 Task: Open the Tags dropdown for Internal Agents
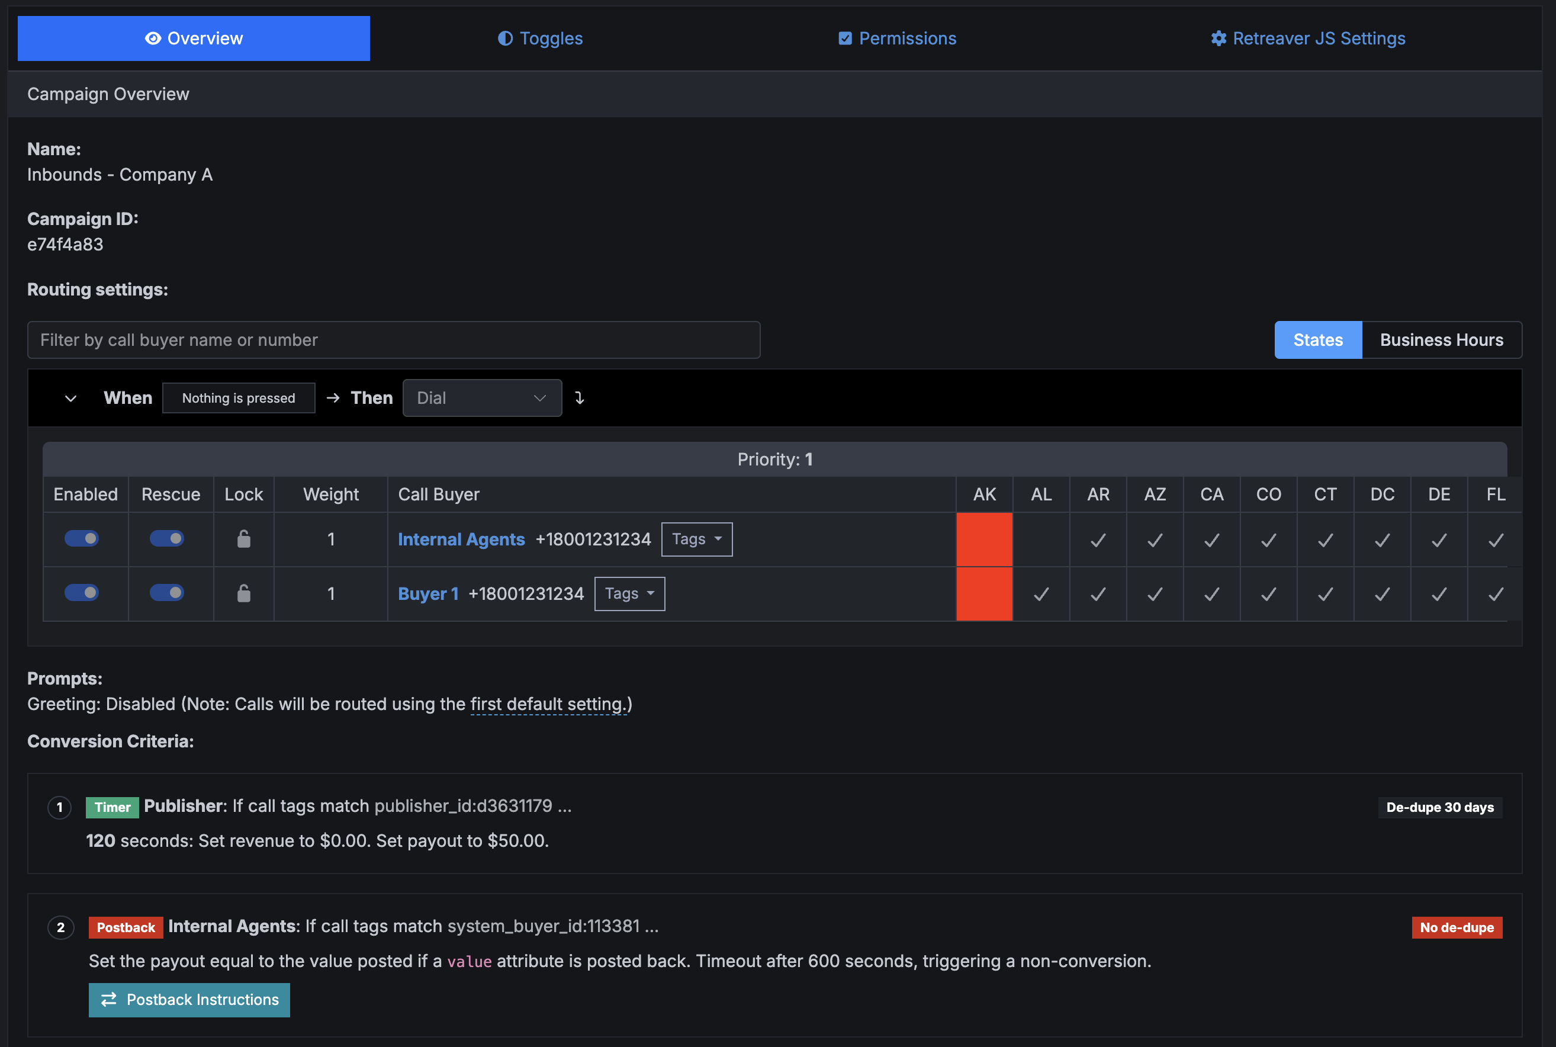[x=696, y=539]
